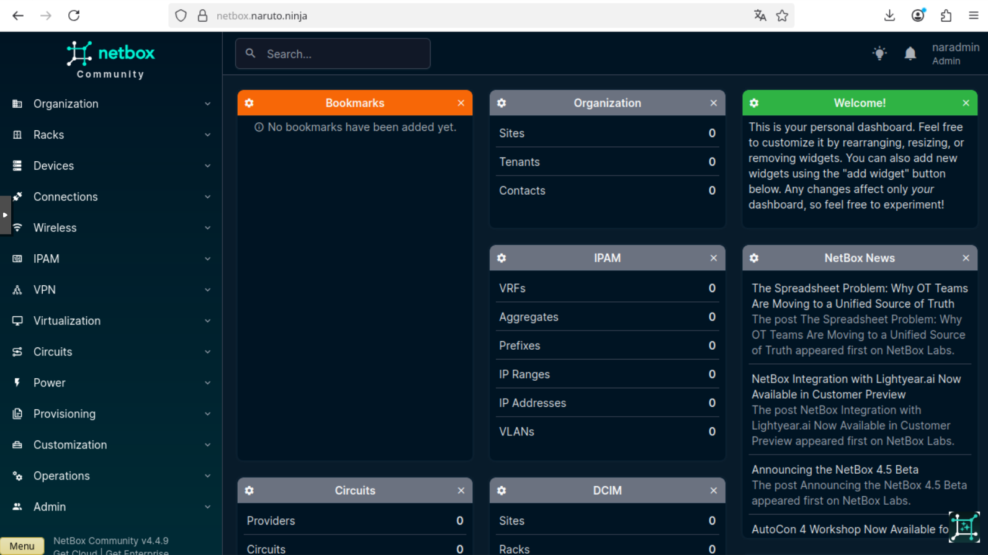This screenshot has height=555, width=988.
Task: Open the Prefixes link in IPAM widget
Action: (519, 345)
